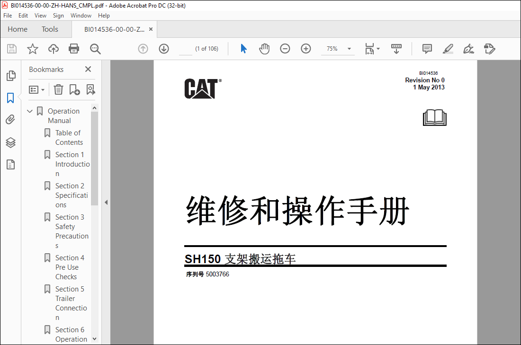
Task: Open the document content panel icon
Action: pyautogui.click(x=10, y=164)
